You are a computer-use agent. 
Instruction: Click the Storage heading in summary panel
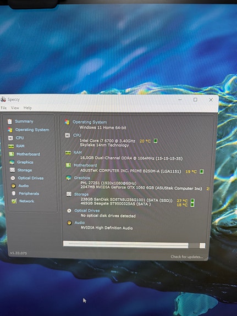(x=81, y=195)
